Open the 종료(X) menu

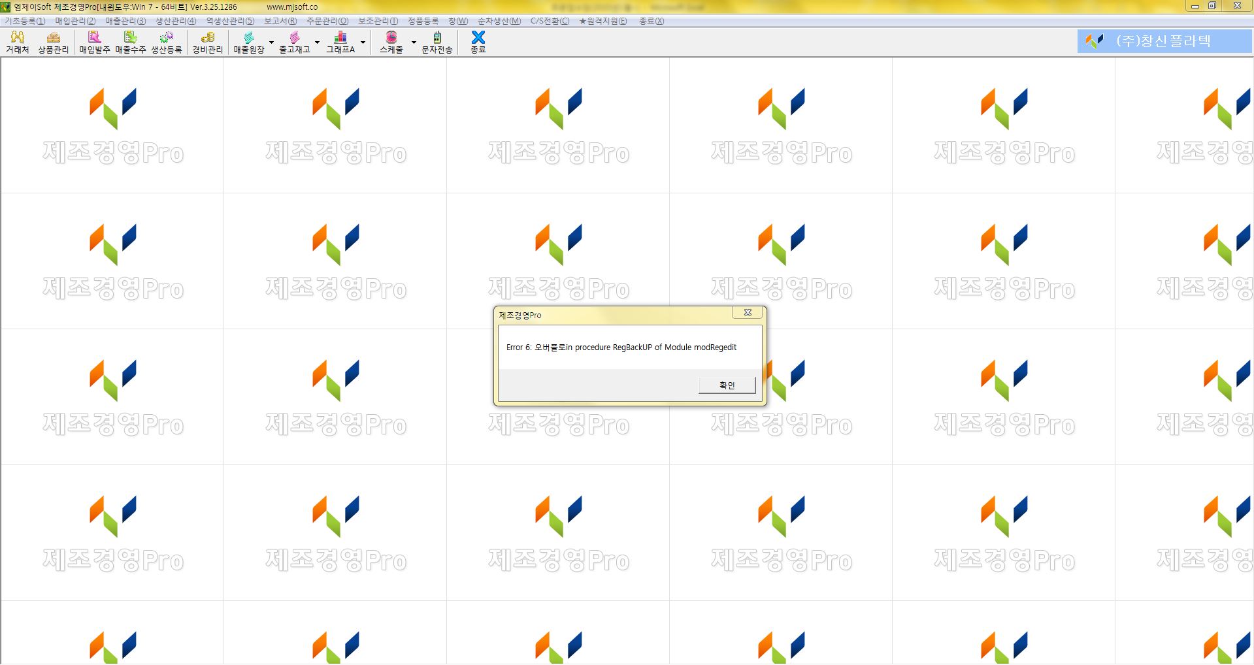click(x=651, y=21)
